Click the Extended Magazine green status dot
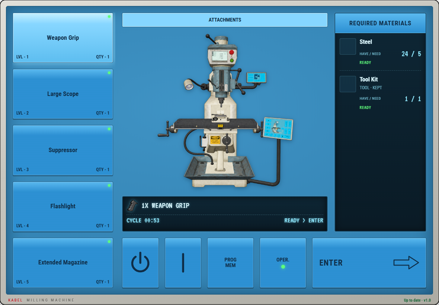Image resolution: width=439 pixels, height=305 pixels. 109,242
